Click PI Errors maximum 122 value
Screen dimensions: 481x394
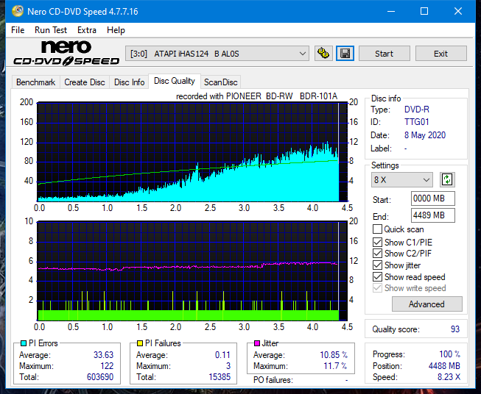tap(107, 366)
